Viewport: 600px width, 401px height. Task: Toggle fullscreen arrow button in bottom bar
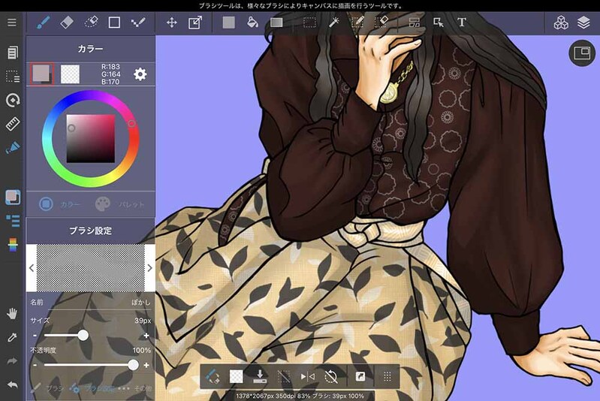point(360,376)
